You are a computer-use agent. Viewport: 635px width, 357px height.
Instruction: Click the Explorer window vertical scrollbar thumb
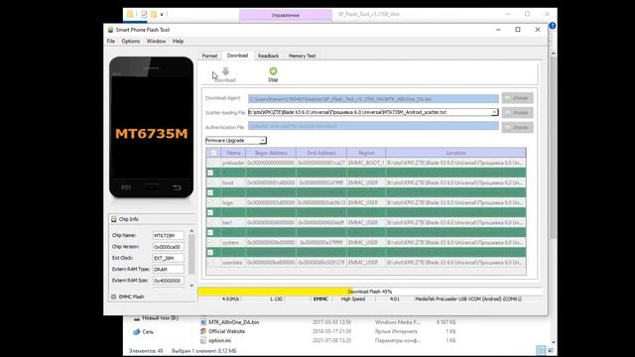click(554, 148)
